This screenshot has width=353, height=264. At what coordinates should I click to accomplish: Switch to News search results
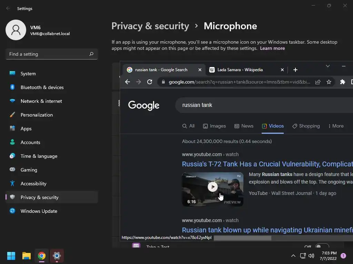click(244, 126)
